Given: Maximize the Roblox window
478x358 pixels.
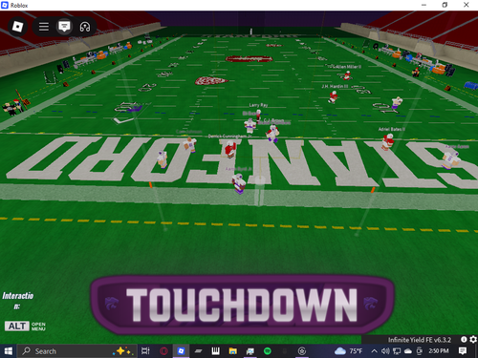Looking at the screenshot, I should [445, 5].
